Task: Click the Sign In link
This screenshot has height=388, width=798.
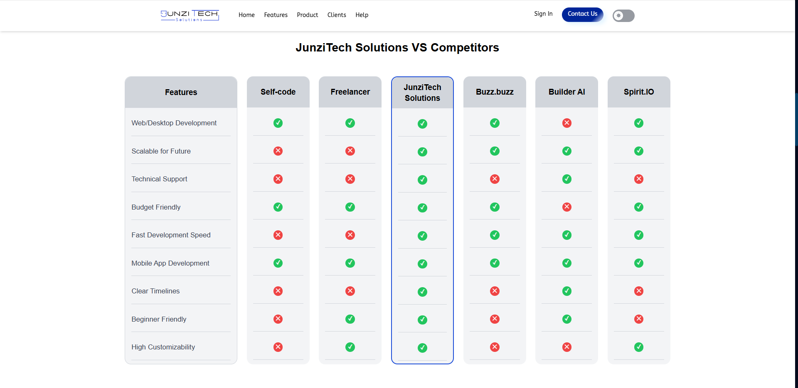Action: tap(543, 14)
